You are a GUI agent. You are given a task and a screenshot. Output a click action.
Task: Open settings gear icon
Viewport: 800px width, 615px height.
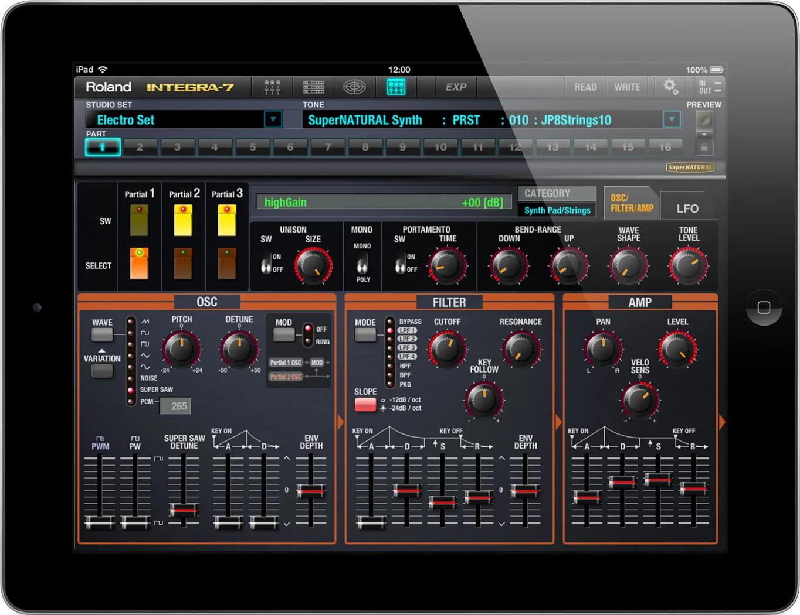(670, 87)
